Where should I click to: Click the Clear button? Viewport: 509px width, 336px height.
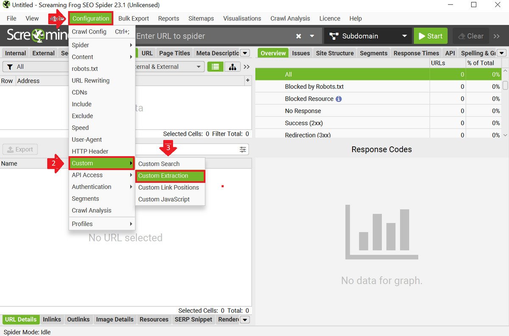pos(471,36)
